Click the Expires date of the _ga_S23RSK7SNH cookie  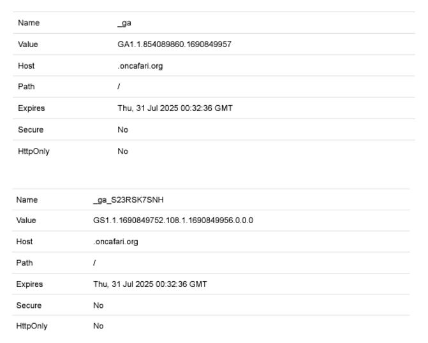click(x=150, y=284)
